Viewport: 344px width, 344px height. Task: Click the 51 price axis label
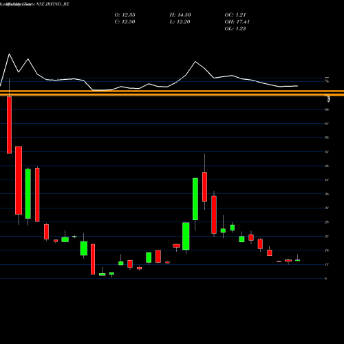tap(327, 152)
